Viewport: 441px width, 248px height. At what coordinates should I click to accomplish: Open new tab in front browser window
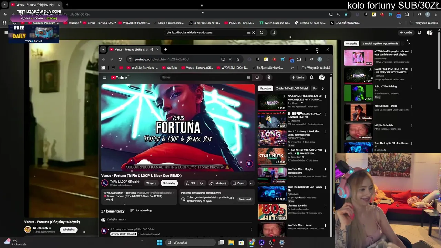[165, 49]
